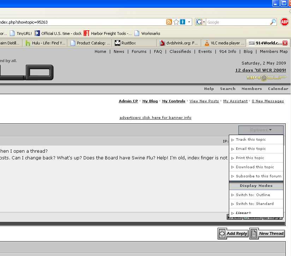Start a New Thread
291x256 pixels.
coord(267,233)
